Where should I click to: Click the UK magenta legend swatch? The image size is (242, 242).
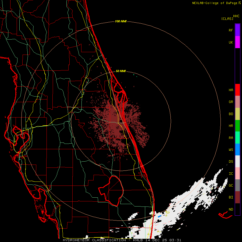237,42
